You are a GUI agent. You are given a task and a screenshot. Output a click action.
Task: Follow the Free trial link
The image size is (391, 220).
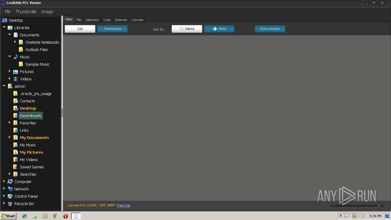click(x=123, y=205)
